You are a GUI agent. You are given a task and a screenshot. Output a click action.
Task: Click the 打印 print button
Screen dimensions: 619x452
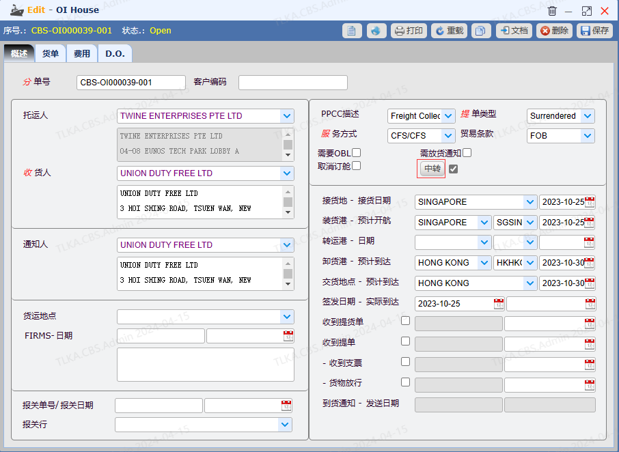tap(409, 31)
